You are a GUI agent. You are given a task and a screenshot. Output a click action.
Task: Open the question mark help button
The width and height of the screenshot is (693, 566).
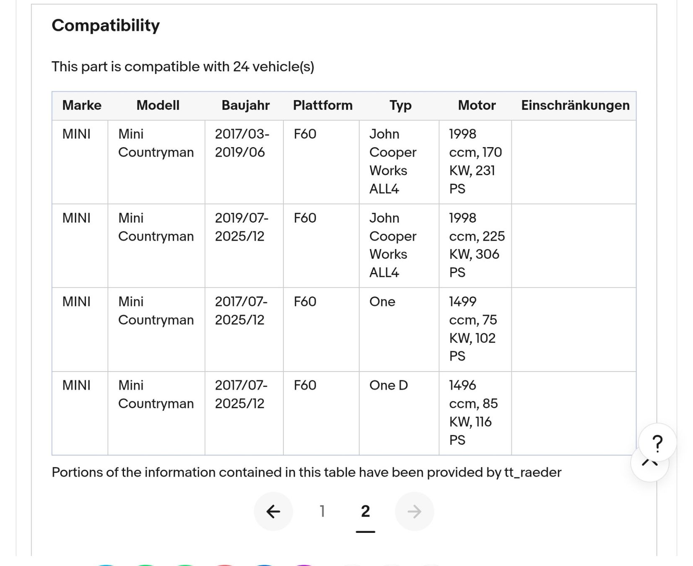(657, 443)
